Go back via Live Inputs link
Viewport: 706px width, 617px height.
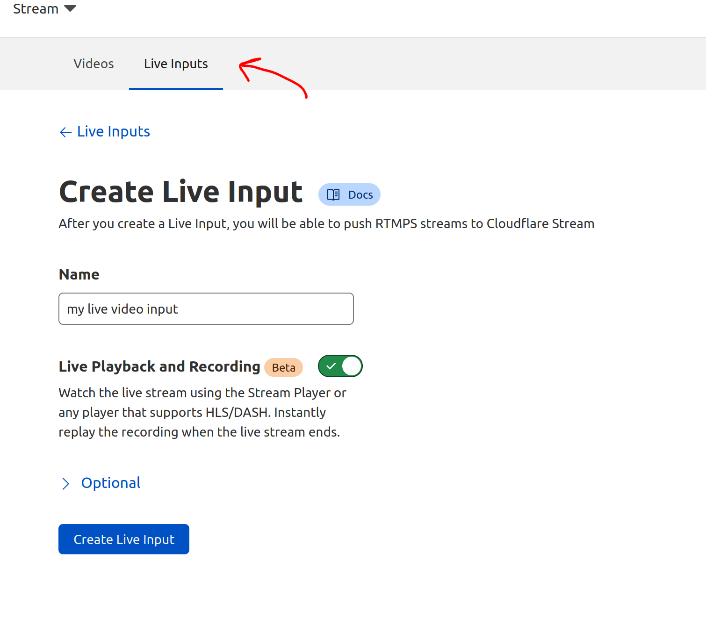point(105,132)
